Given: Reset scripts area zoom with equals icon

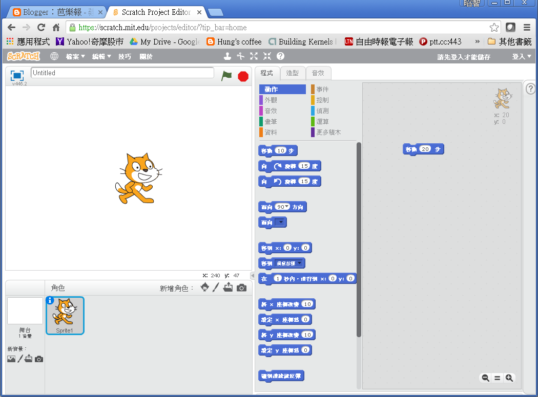Looking at the screenshot, I should point(497,378).
